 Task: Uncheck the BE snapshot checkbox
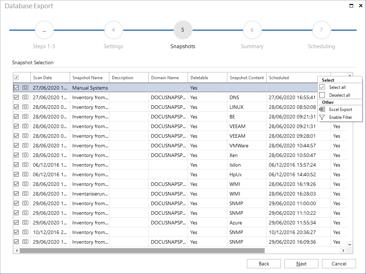[16, 117]
